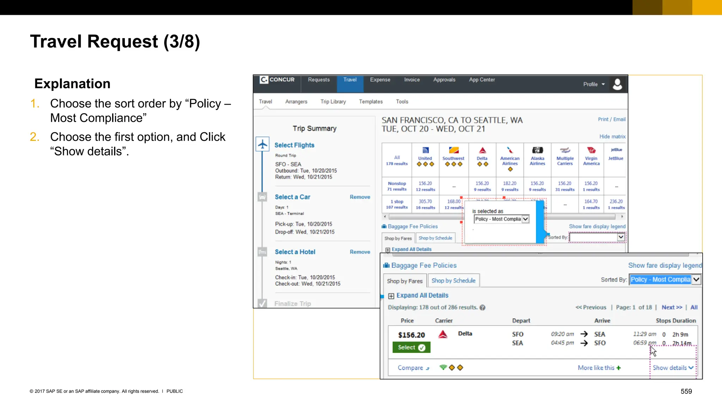The height and width of the screenshot is (406, 722).
Task: Open the App Center menu
Action: coord(482,80)
